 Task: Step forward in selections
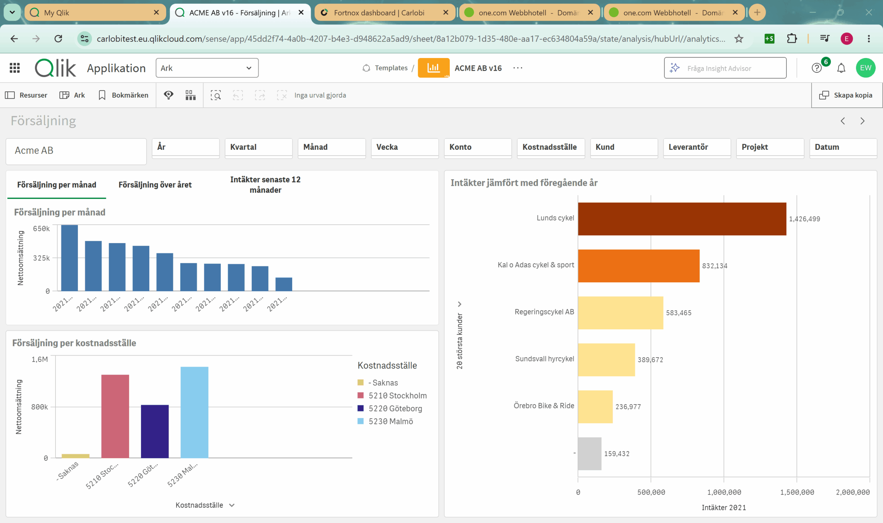pos(260,95)
